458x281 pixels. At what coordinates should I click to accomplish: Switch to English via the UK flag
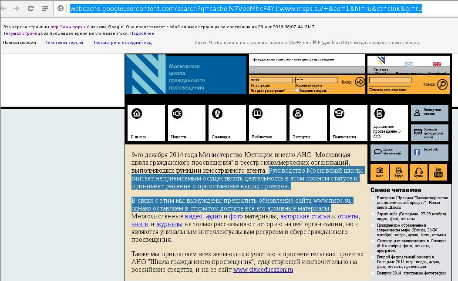(x=437, y=65)
